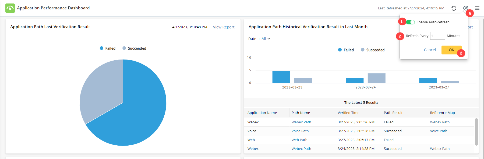Open the hamburger menu icon
This screenshot has width=484, height=159.
tap(477, 8)
